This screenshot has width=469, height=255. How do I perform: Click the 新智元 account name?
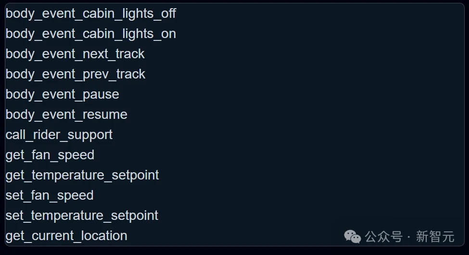click(435, 237)
